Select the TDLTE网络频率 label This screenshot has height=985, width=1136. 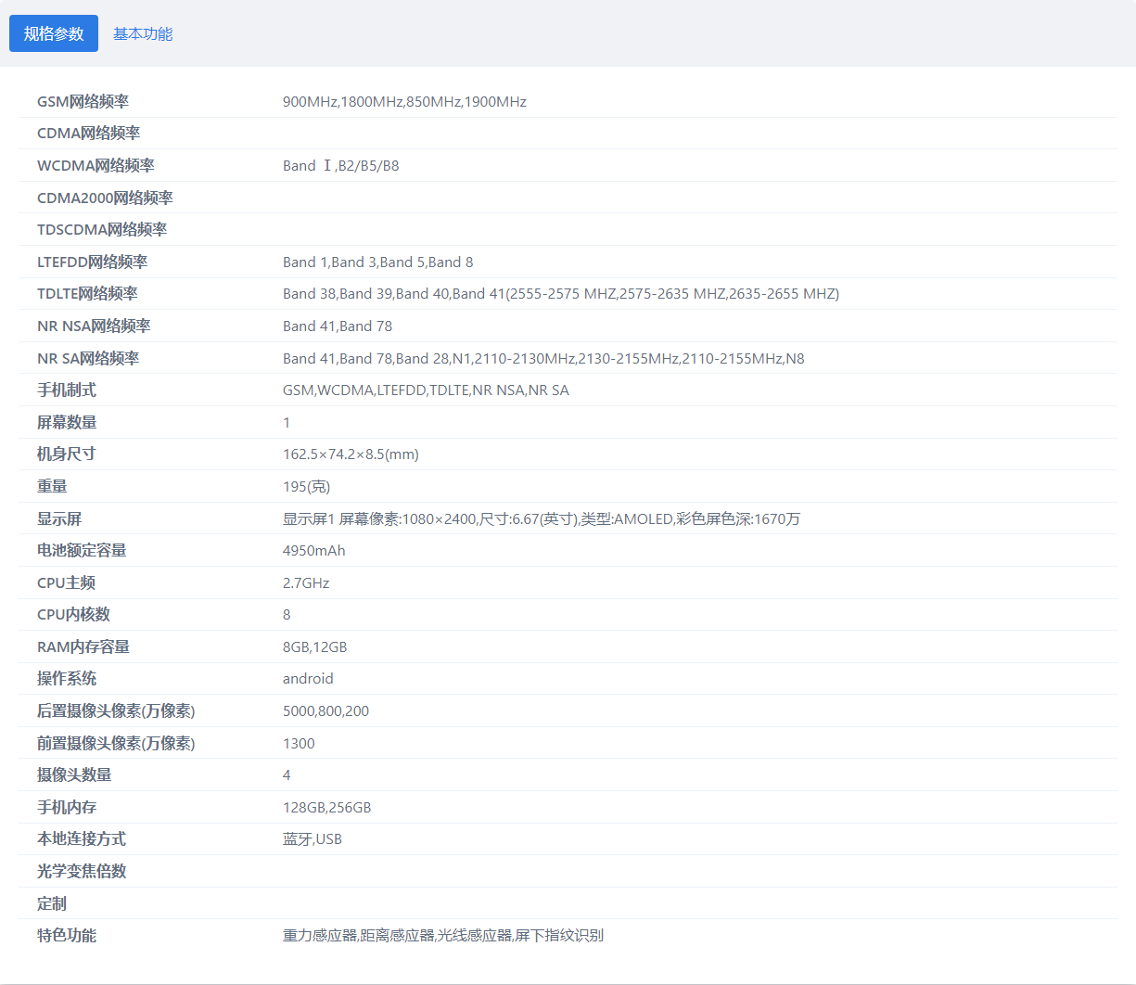(x=87, y=294)
